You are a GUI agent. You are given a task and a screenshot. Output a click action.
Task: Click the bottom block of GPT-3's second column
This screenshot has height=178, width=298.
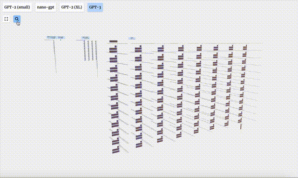(x=139, y=144)
